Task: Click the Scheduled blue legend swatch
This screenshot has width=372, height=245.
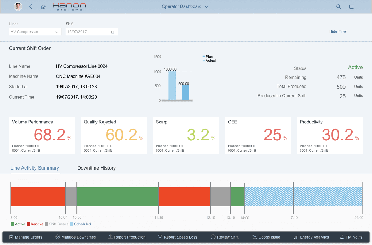Action: pos(71,224)
